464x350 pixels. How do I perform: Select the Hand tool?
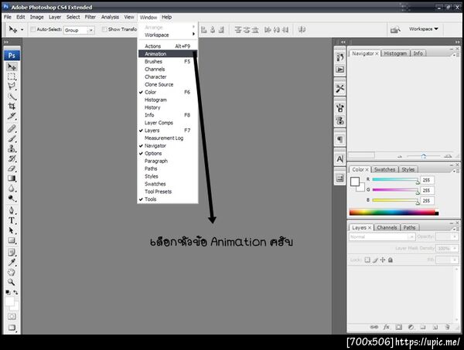point(12,272)
